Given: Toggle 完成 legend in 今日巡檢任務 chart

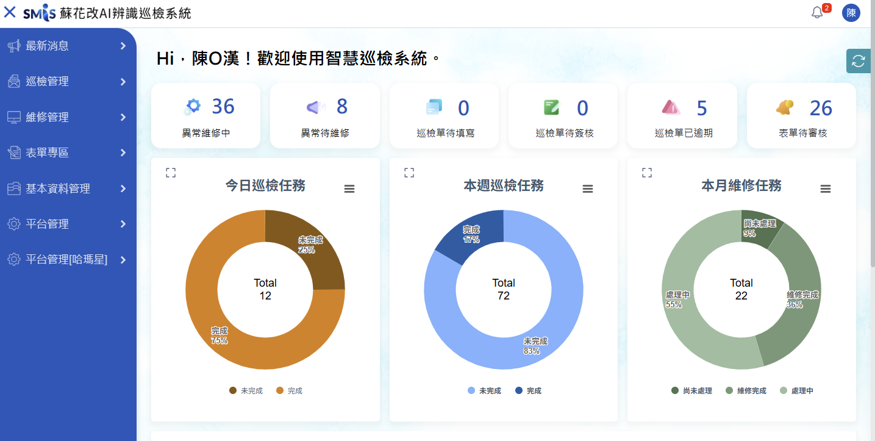Looking at the screenshot, I should tap(290, 391).
